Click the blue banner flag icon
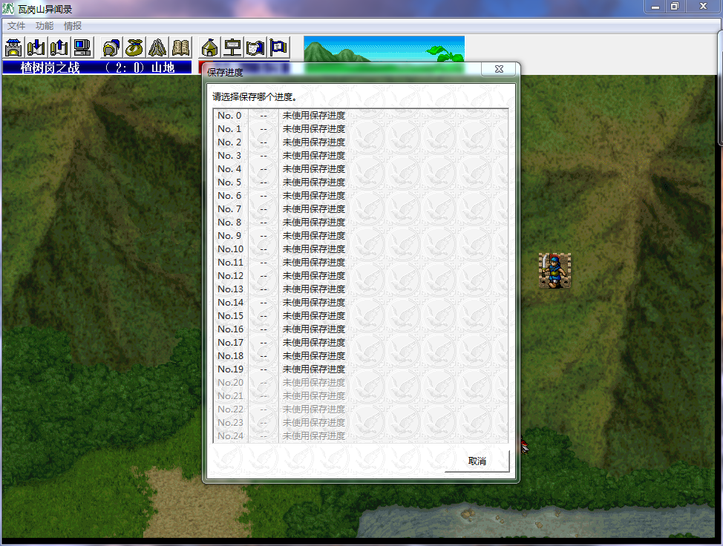The height and width of the screenshot is (546, 723). click(278, 47)
